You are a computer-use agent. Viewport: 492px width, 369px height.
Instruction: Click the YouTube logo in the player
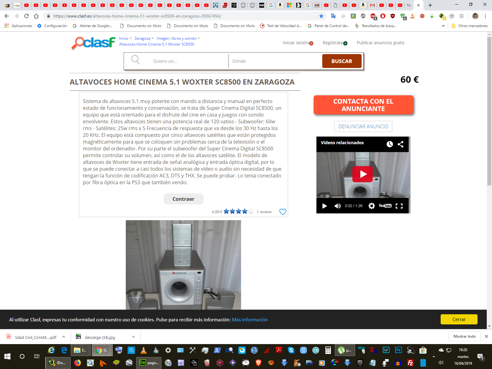[385, 206]
